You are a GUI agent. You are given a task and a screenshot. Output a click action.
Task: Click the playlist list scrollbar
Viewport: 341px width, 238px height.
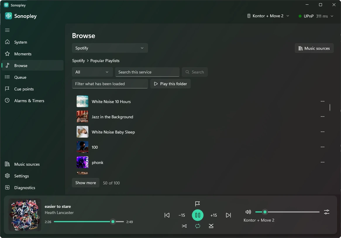[x=330, y=107]
